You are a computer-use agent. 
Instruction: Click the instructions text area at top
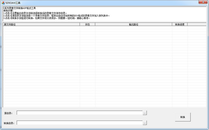click(x=104, y=14)
